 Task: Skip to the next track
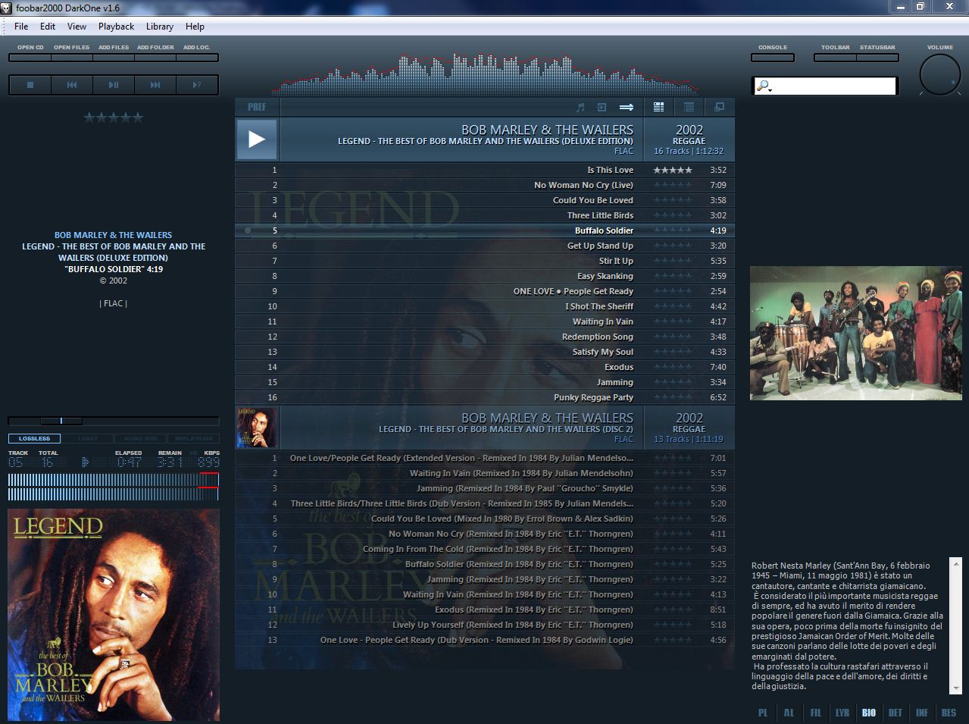click(x=155, y=85)
